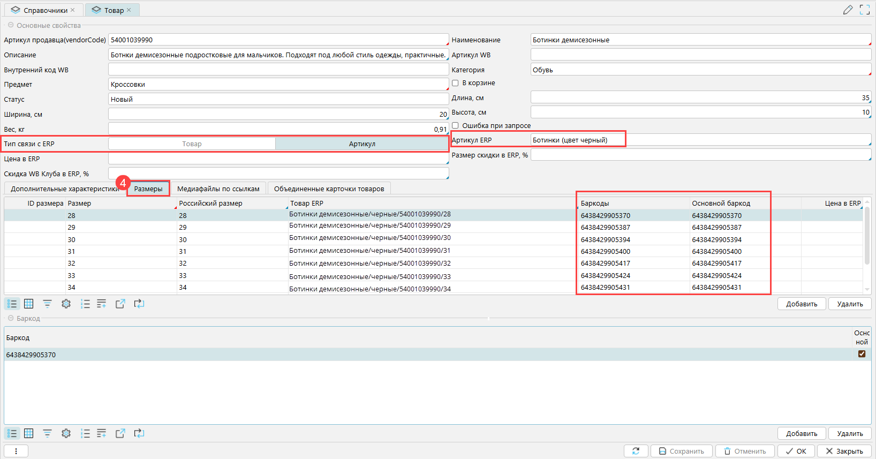Toggle the Ошибка при запросе checkbox

pyautogui.click(x=455, y=125)
